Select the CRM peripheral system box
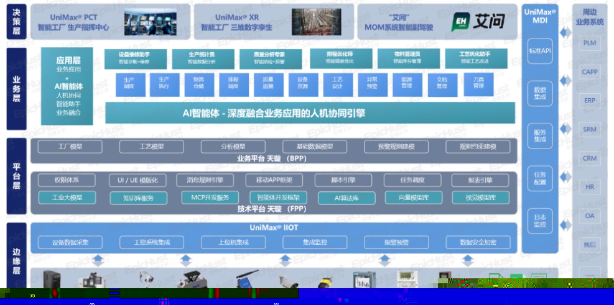The width and height of the screenshot is (614, 305). click(x=589, y=158)
